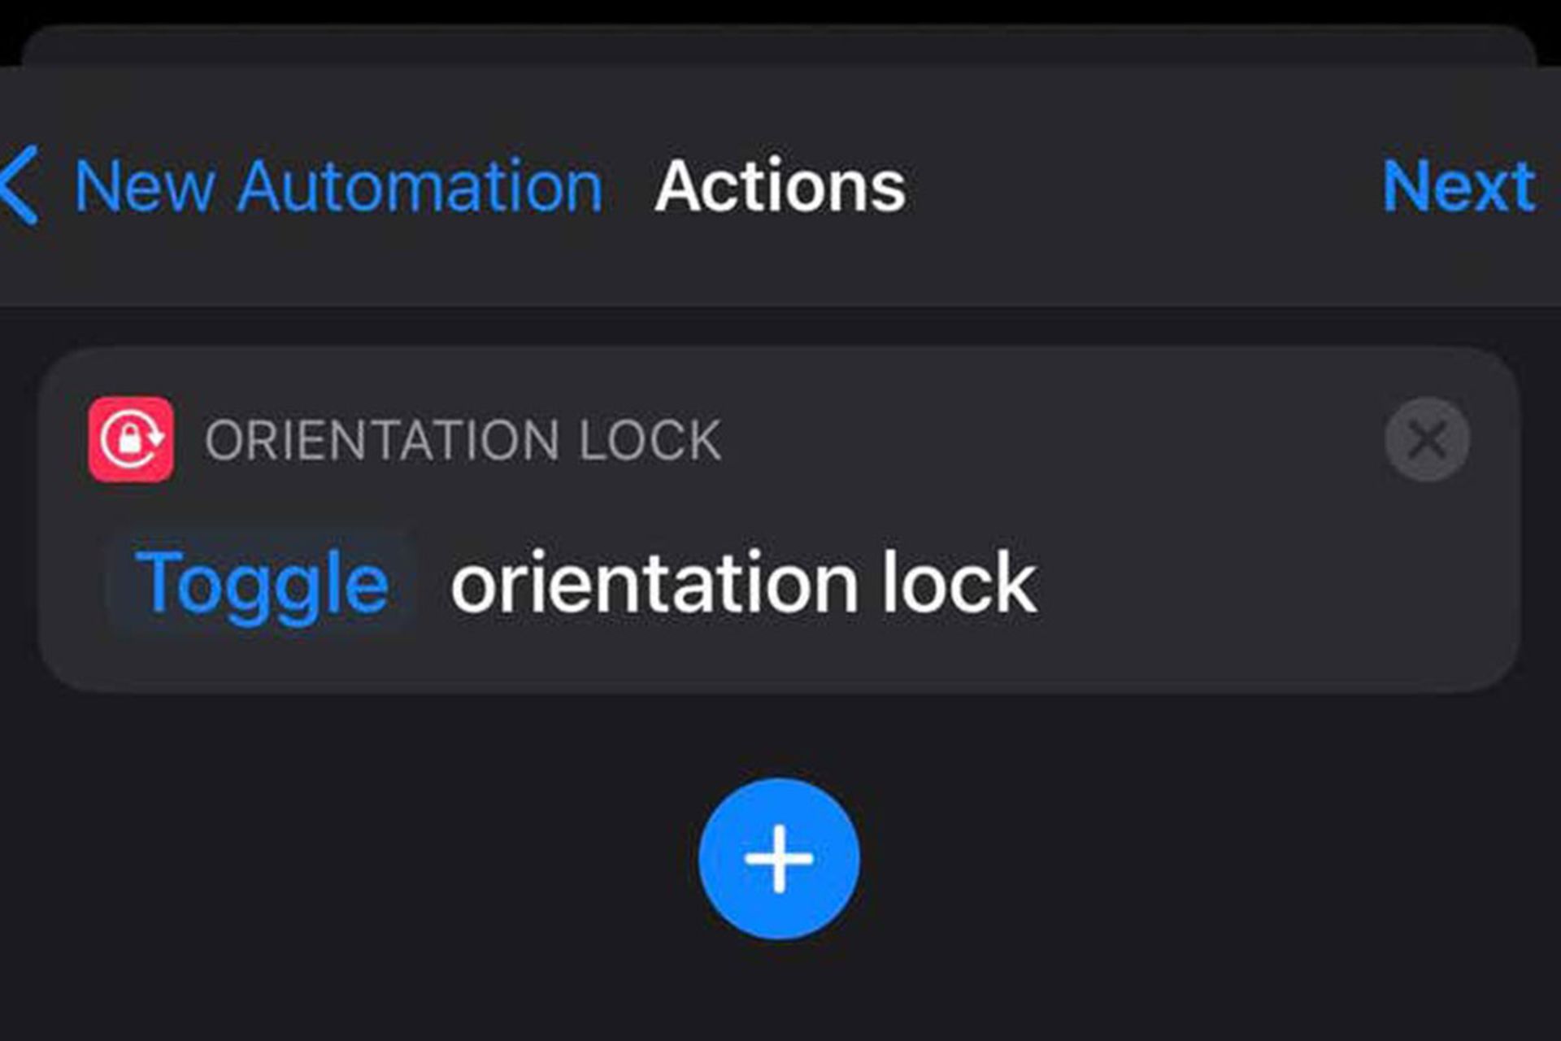Add a new action with plus button
1561x1041 pixels.
779,859
